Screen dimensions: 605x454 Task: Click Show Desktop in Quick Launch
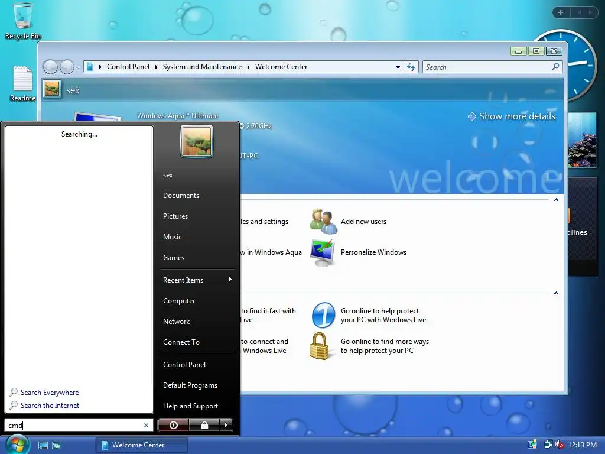pos(43,445)
